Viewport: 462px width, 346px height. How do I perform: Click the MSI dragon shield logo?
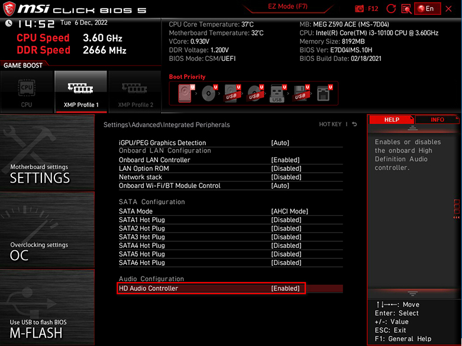click(x=9, y=8)
